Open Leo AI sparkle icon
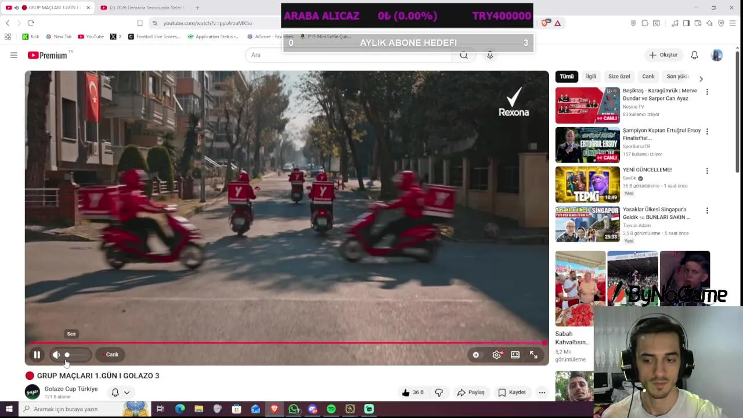 point(709,23)
